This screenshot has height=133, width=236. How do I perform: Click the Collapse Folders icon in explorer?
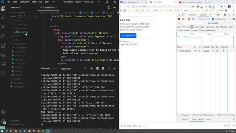(35, 16)
